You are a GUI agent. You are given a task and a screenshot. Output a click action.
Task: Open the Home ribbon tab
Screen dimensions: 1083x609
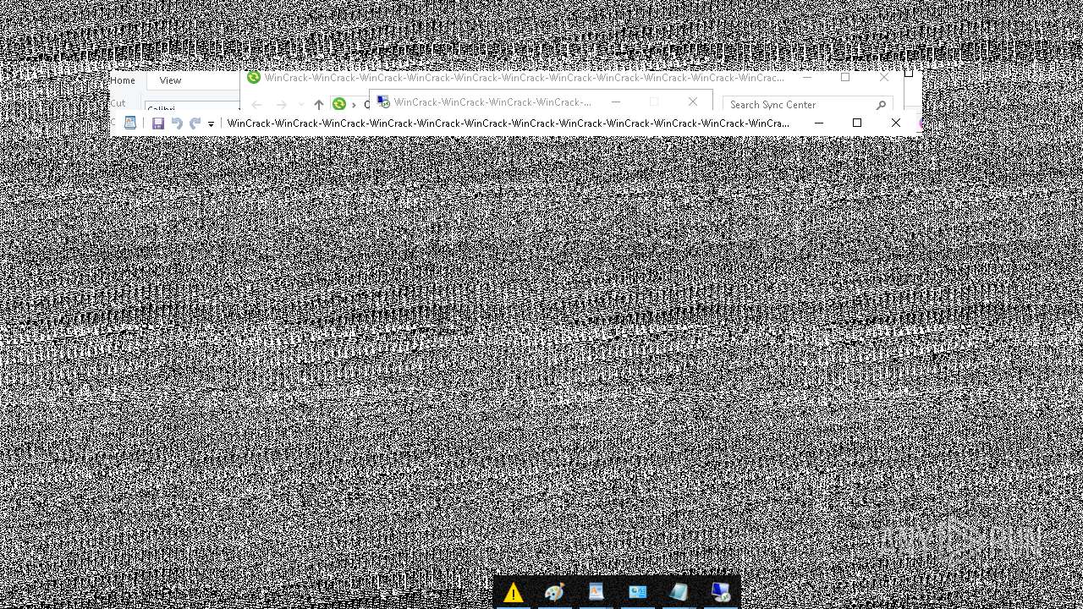[x=123, y=80]
